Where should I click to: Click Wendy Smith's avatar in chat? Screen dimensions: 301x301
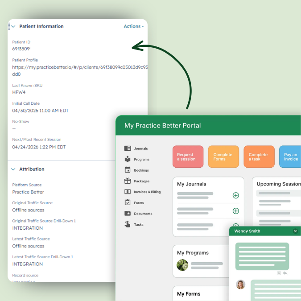[240, 285]
